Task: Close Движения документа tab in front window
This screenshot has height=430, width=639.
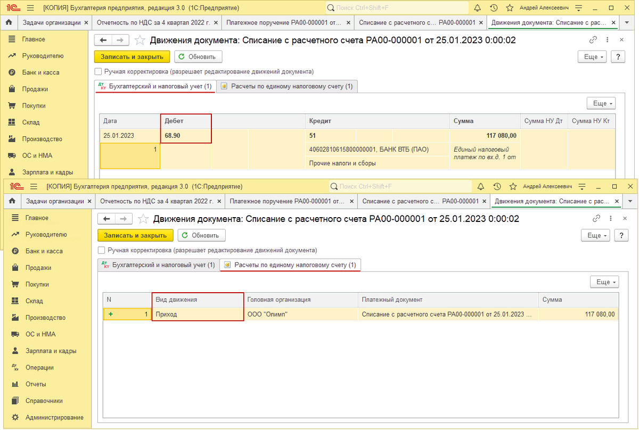Action: (x=617, y=202)
